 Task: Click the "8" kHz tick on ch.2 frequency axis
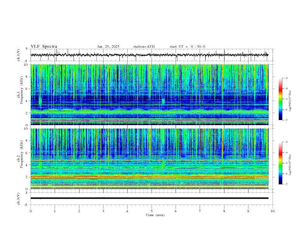coord(28,141)
